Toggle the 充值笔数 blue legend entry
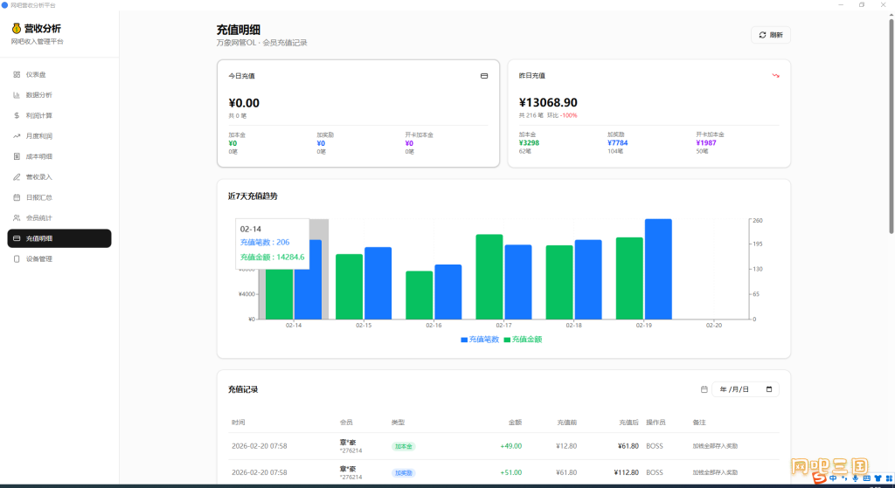 click(x=480, y=340)
